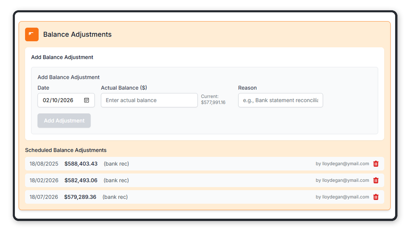Click (bank rec) in the $579,289.36 row
This screenshot has height=231, width=410.
[x=115, y=197]
